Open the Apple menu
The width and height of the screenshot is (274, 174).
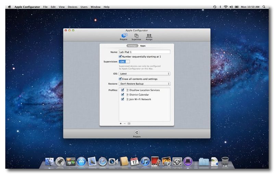point(10,7)
